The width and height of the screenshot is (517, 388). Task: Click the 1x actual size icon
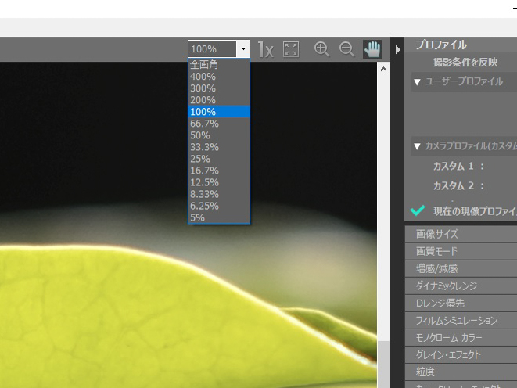(265, 49)
